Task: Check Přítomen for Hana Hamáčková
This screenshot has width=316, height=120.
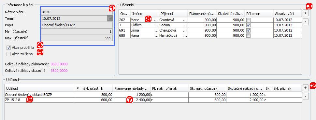Action: 248,36
